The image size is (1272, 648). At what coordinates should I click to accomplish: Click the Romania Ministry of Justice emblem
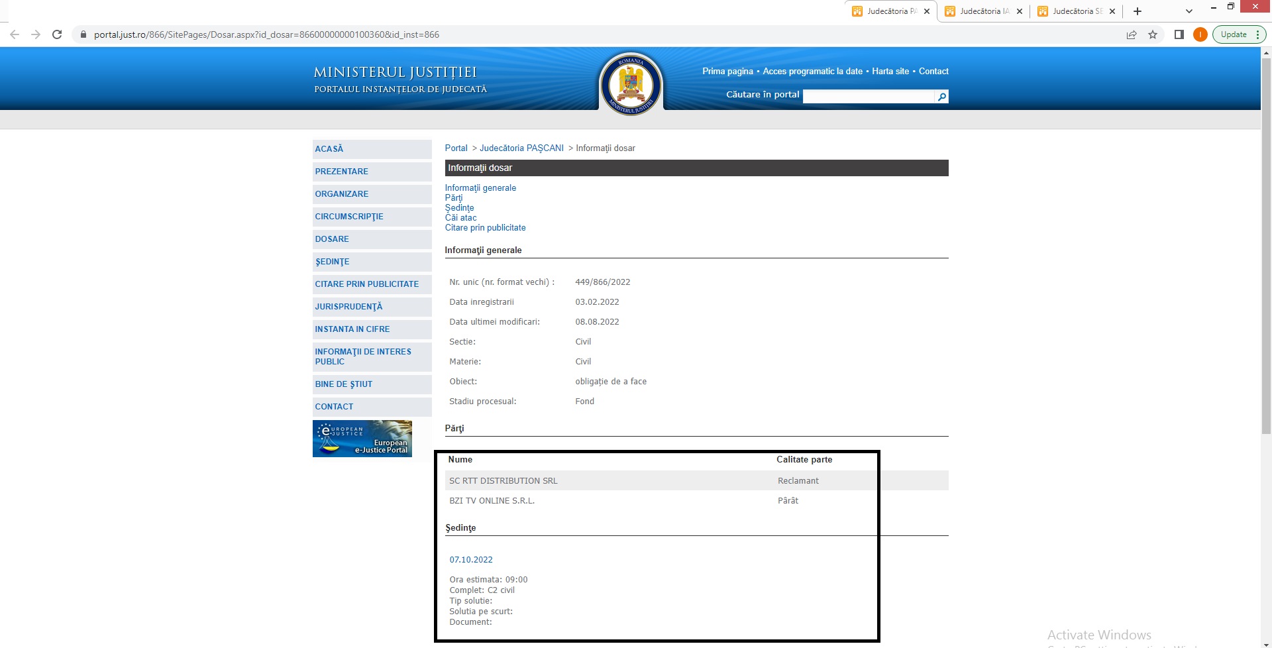pos(631,84)
